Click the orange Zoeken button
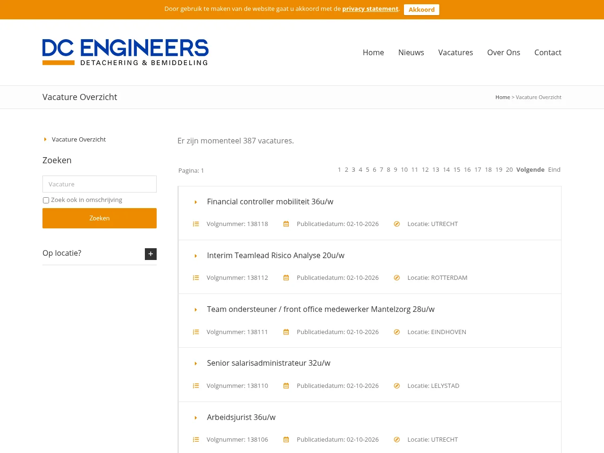The image size is (604, 453). click(x=100, y=218)
